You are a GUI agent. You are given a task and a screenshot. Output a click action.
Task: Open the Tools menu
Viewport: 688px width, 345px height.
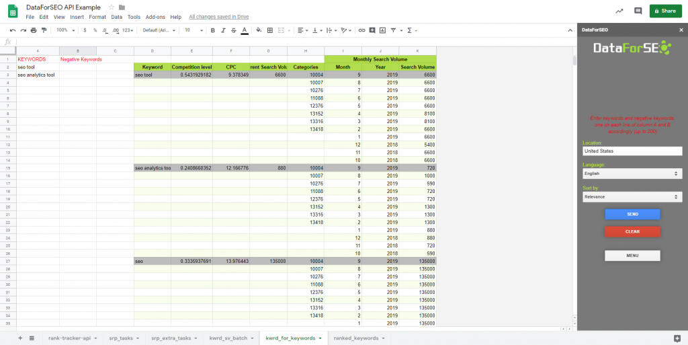point(134,17)
